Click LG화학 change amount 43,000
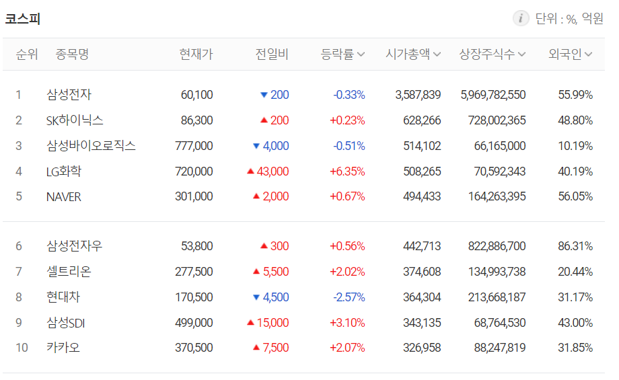619x380 pixels. 272,172
